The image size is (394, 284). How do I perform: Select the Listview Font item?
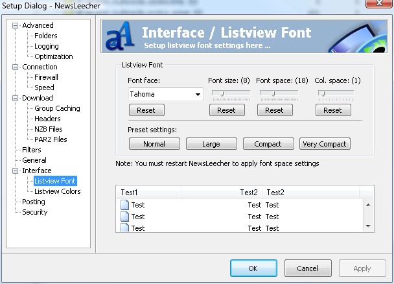(55, 181)
